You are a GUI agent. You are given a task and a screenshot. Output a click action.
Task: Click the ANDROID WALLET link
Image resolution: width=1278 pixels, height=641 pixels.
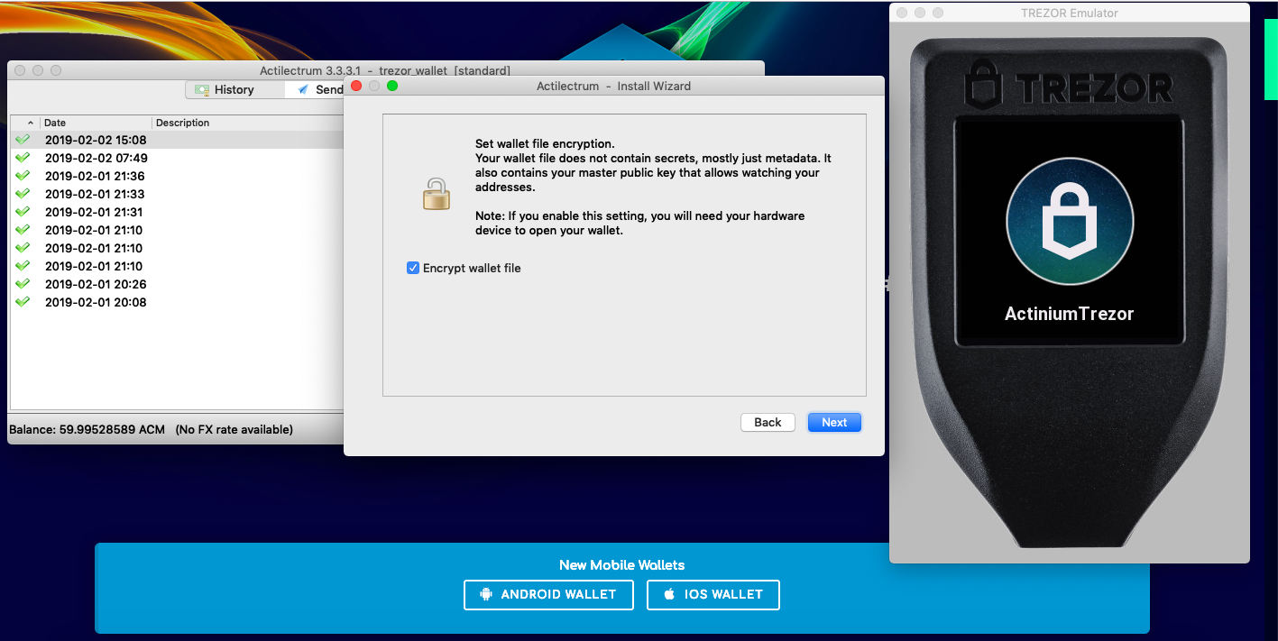point(548,595)
